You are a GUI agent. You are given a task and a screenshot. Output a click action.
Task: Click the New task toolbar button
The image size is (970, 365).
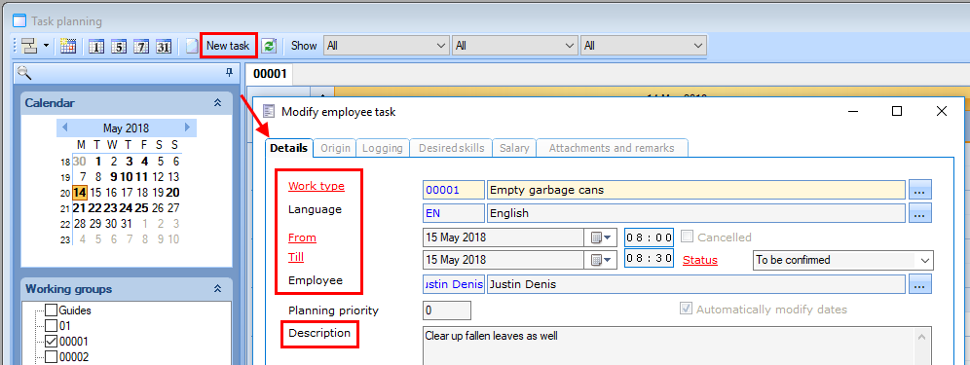point(228,45)
